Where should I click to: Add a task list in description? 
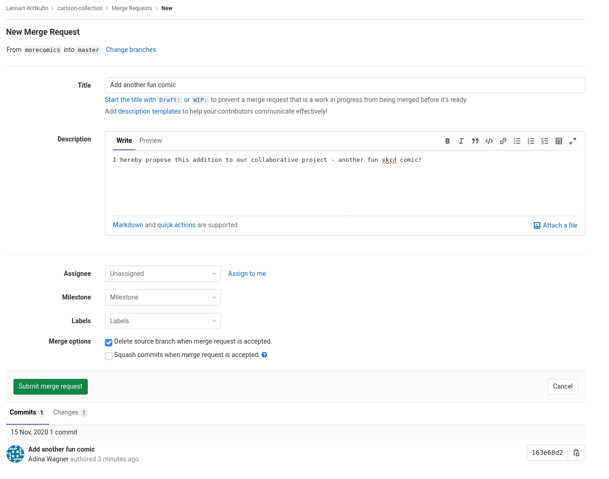[545, 141]
